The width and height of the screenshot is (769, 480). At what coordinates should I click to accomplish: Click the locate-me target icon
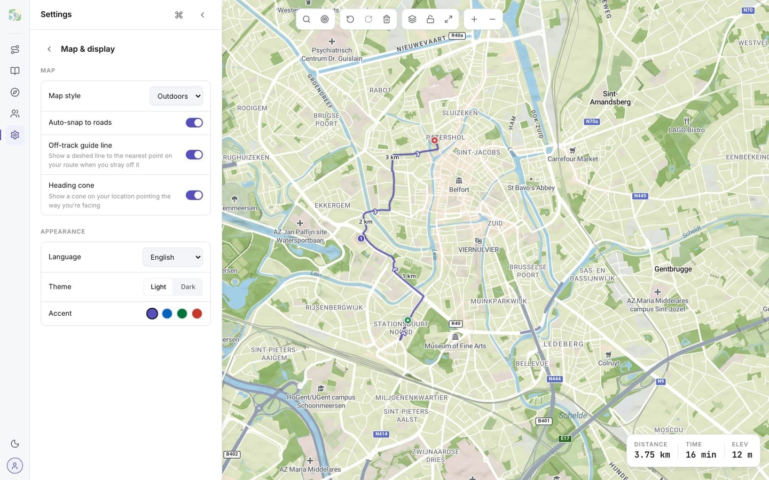325,19
